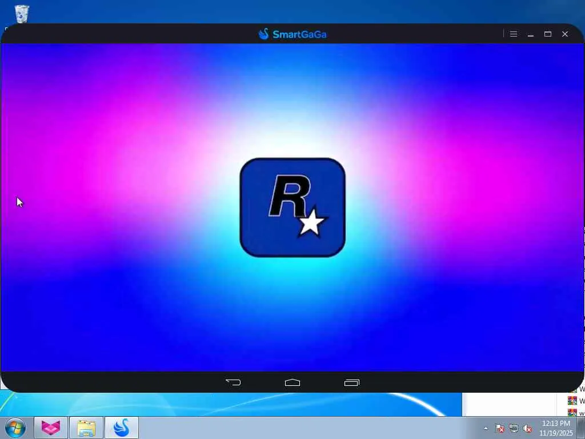Screen dimensions: 585x439
Task: Open the network status tray icon
Action: click(x=514, y=428)
